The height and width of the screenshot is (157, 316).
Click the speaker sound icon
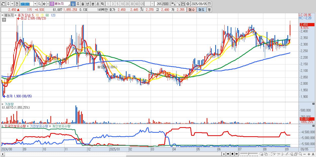coord(44,4)
